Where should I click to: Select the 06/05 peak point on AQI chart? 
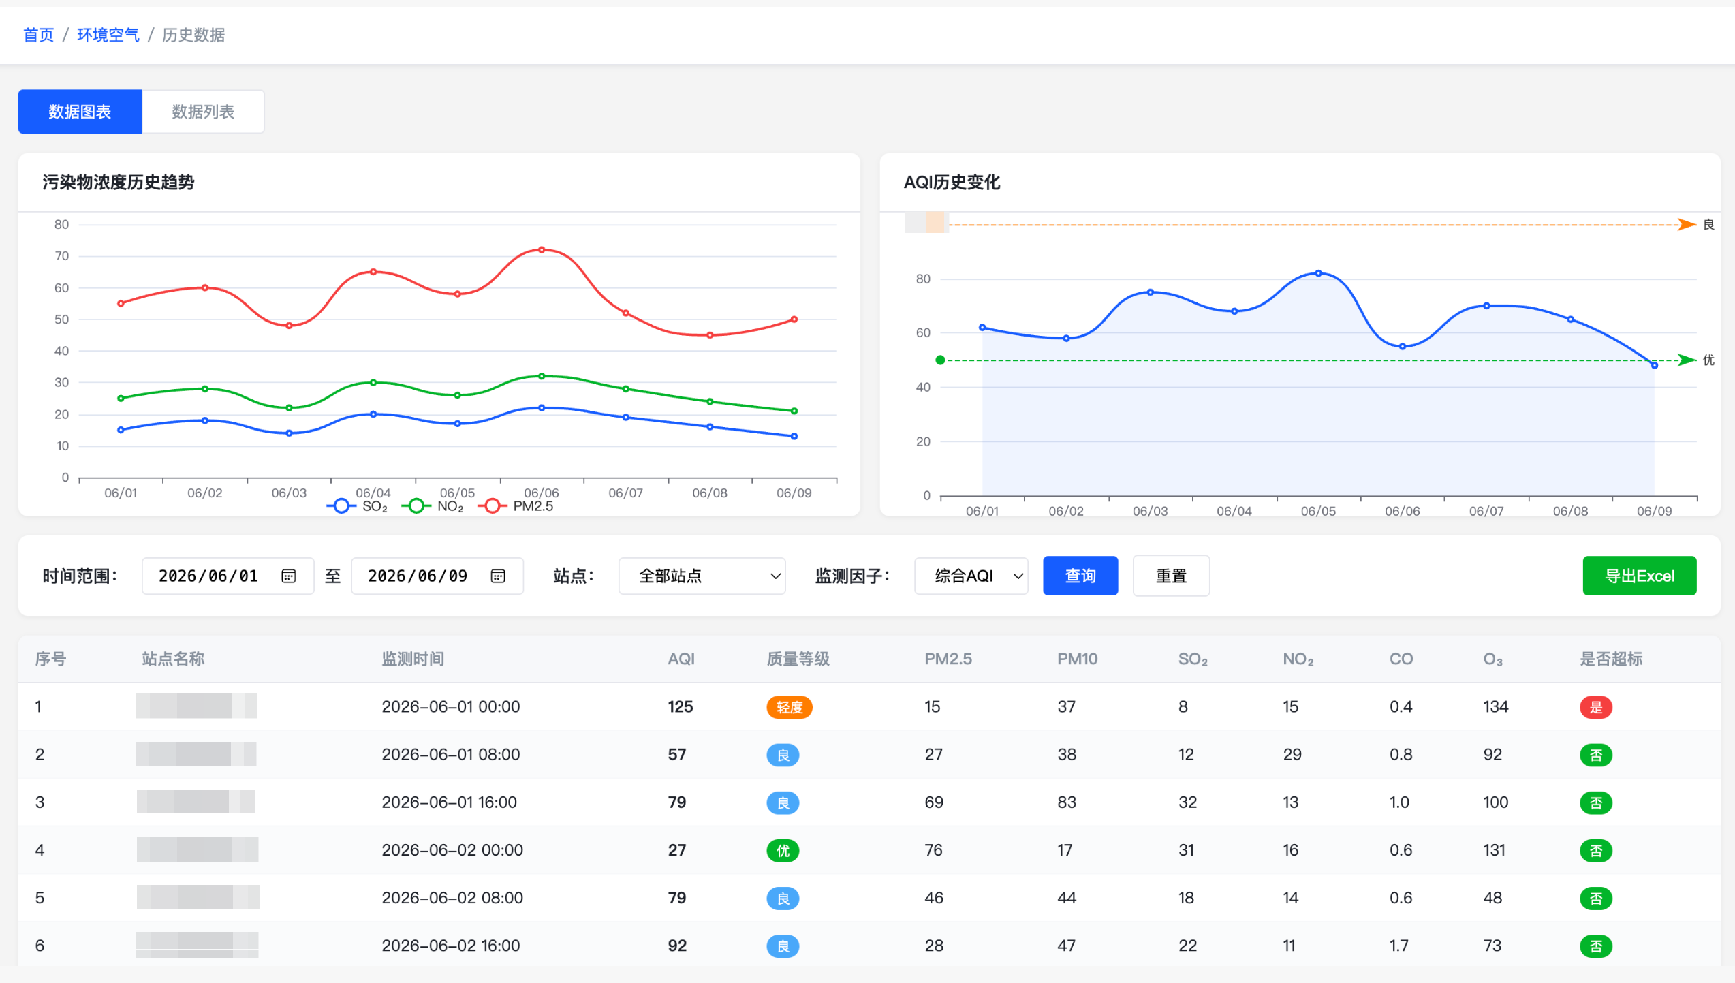tap(1318, 273)
